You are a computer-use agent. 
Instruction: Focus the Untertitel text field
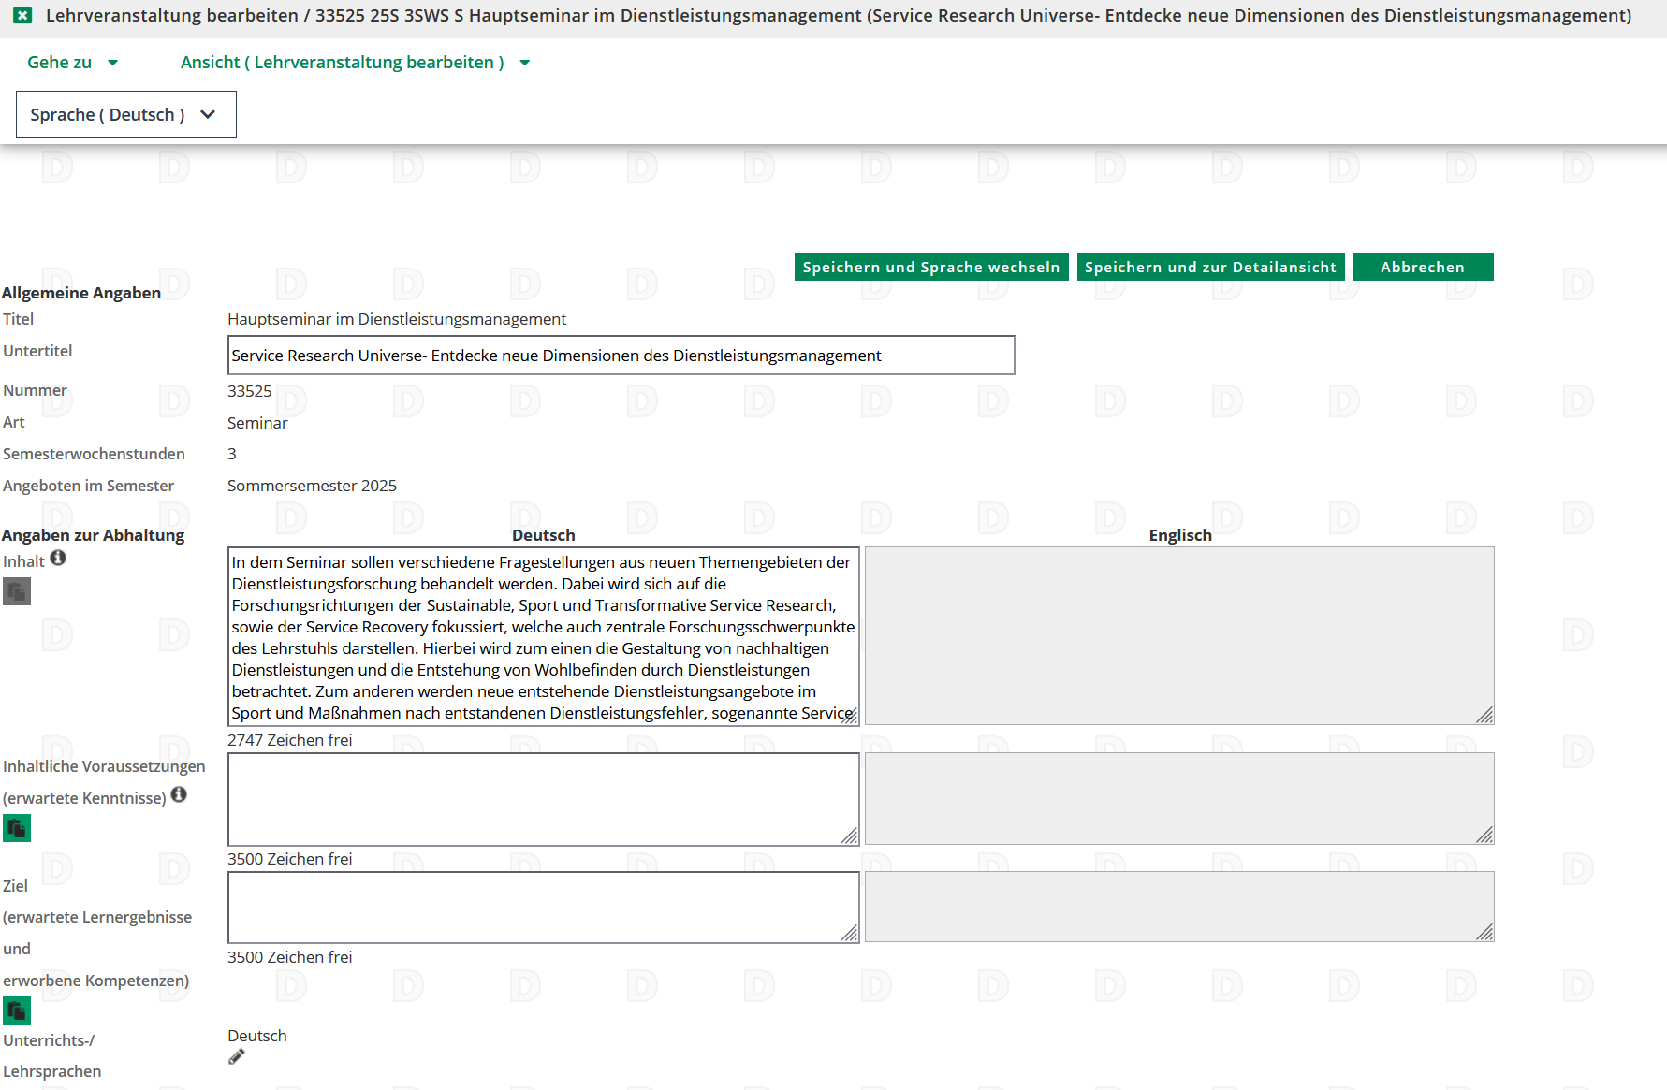tap(621, 356)
